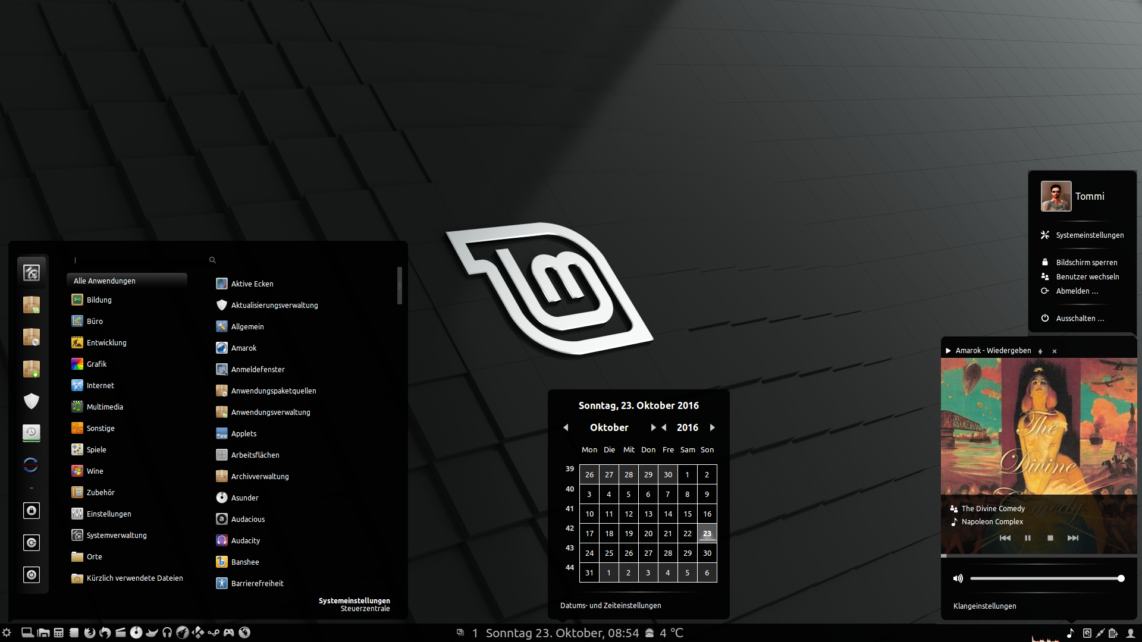Click the removable drives applet on panel
Viewport: 1142px width, 642px height.
(x=1087, y=633)
